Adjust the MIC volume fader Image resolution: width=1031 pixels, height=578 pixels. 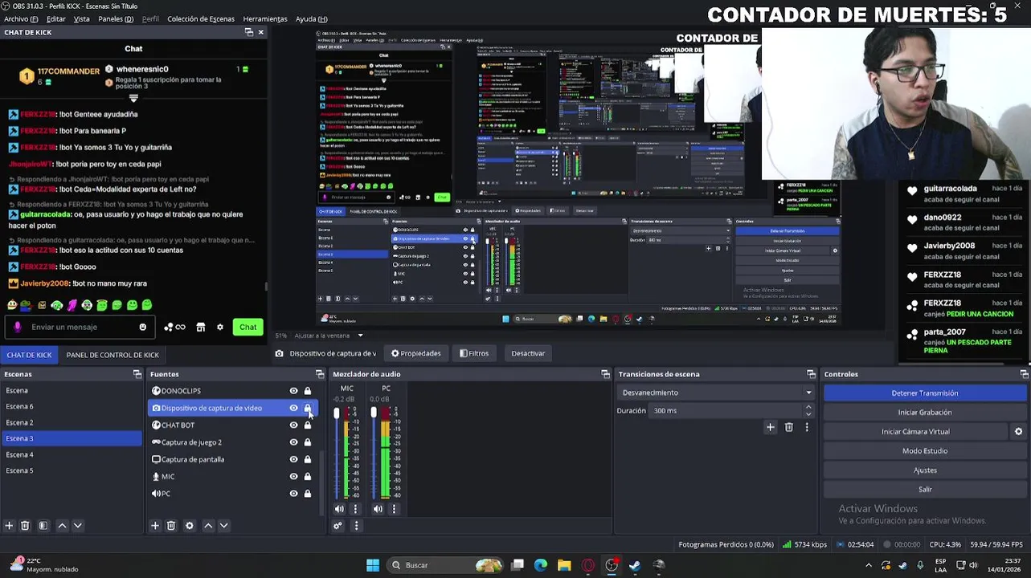pos(337,413)
